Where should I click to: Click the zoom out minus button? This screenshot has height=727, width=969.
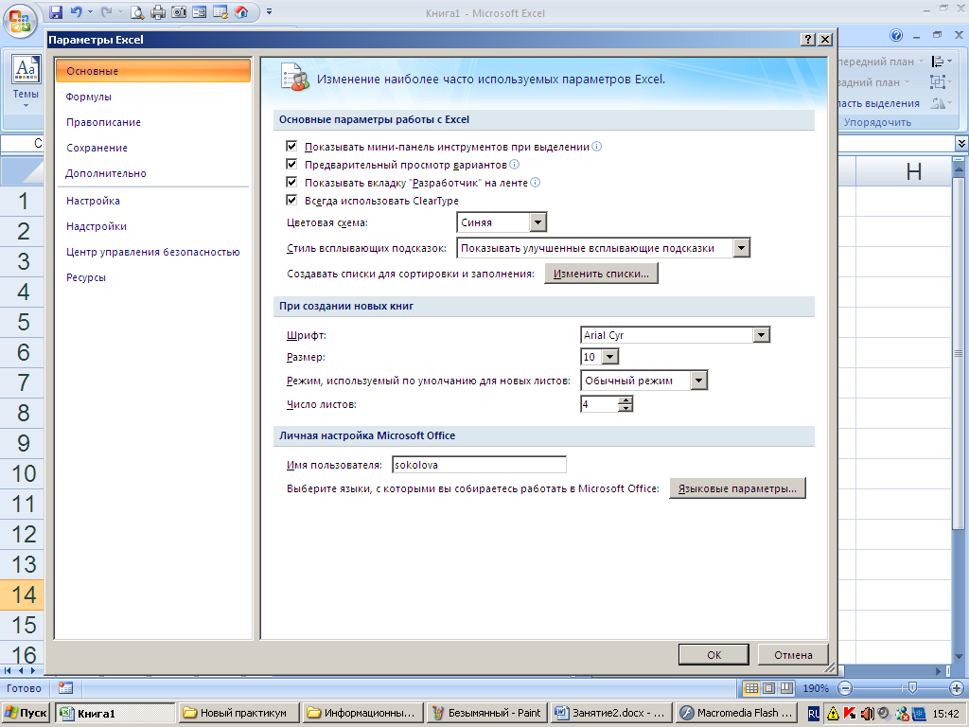[x=845, y=688]
